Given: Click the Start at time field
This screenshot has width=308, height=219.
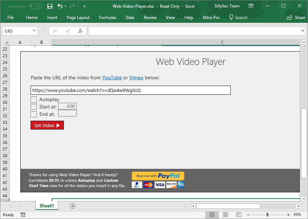Looking at the screenshot, I should pos(67,106).
